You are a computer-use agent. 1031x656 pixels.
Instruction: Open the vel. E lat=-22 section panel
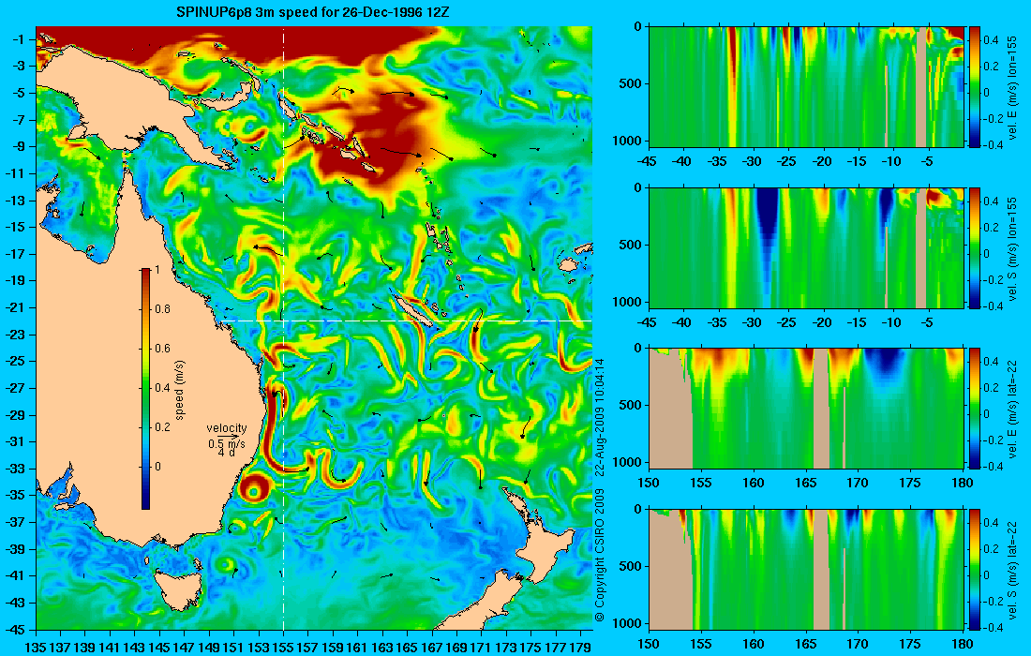(x=806, y=409)
